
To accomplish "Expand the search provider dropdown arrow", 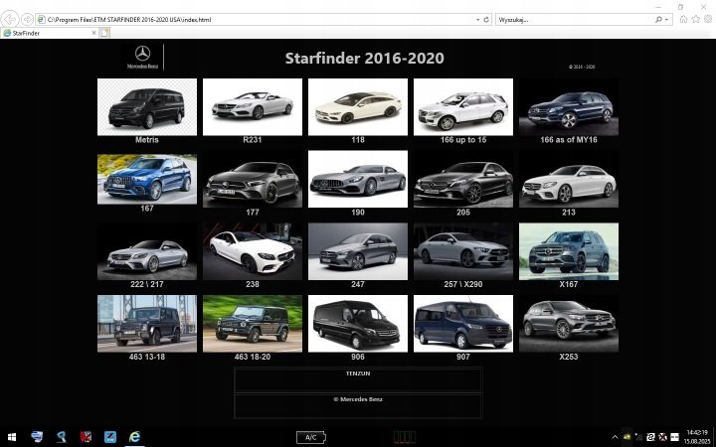I will click(x=666, y=20).
